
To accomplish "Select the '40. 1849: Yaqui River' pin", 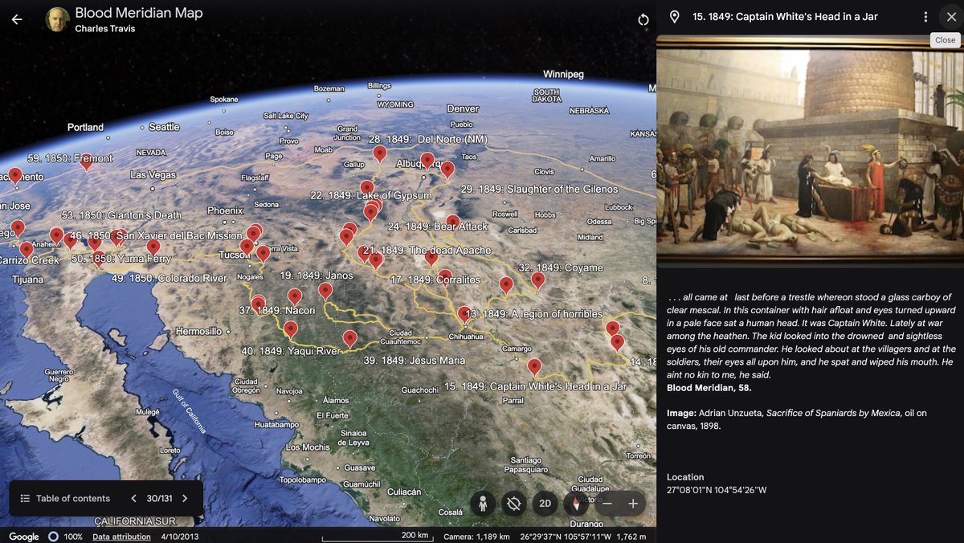I will tap(291, 329).
